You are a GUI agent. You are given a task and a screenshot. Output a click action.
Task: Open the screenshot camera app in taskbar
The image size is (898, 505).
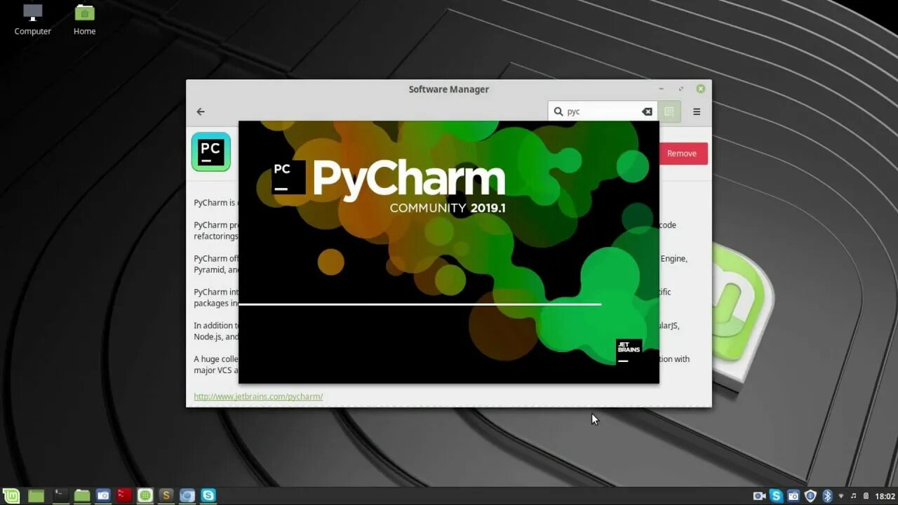[103, 496]
